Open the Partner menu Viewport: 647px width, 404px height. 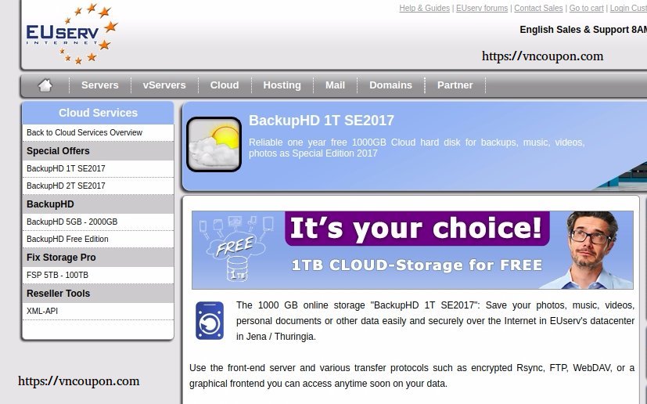coord(455,85)
